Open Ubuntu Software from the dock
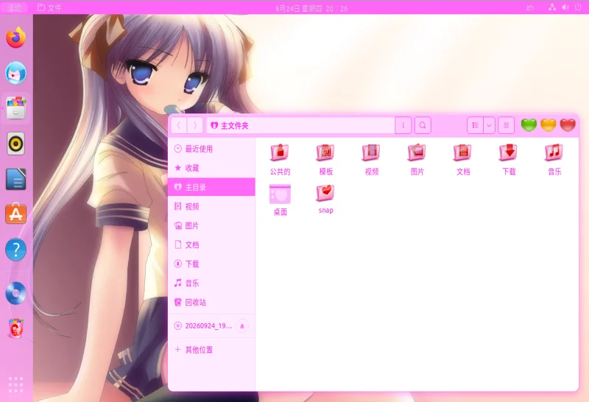Image resolution: width=589 pixels, height=402 pixels. tap(15, 214)
